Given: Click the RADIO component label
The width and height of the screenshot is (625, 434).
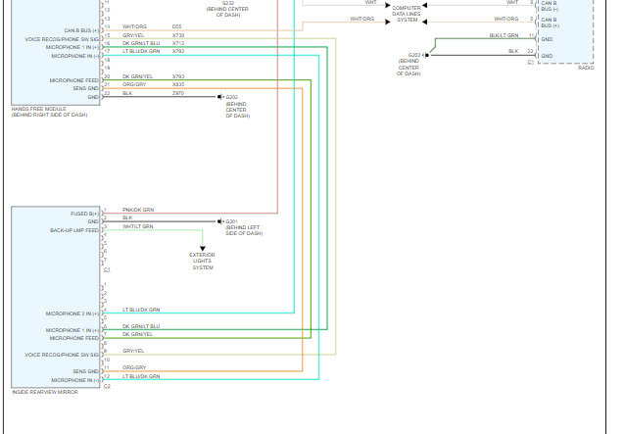Looking at the screenshot, I should 586,69.
